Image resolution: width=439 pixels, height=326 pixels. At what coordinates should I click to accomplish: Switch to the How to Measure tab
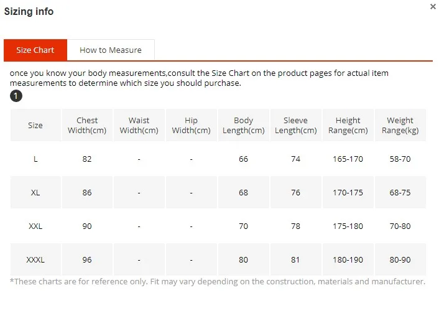111,50
